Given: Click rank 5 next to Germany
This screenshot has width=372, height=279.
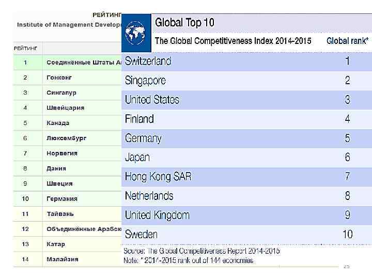Looking at the screenshot, I should click(348, 138).
